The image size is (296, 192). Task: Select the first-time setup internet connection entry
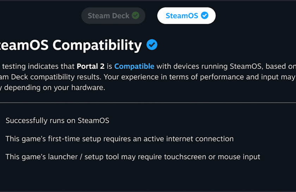coord(119,139)
